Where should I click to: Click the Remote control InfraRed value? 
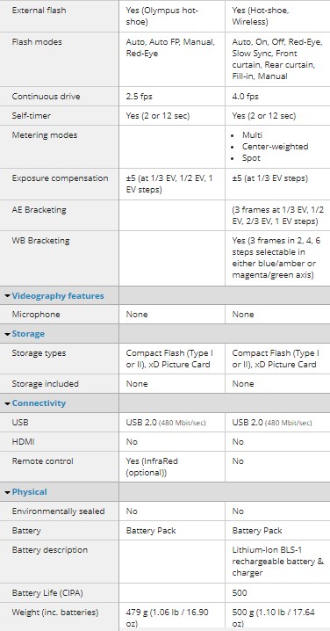tap(152, 467)
